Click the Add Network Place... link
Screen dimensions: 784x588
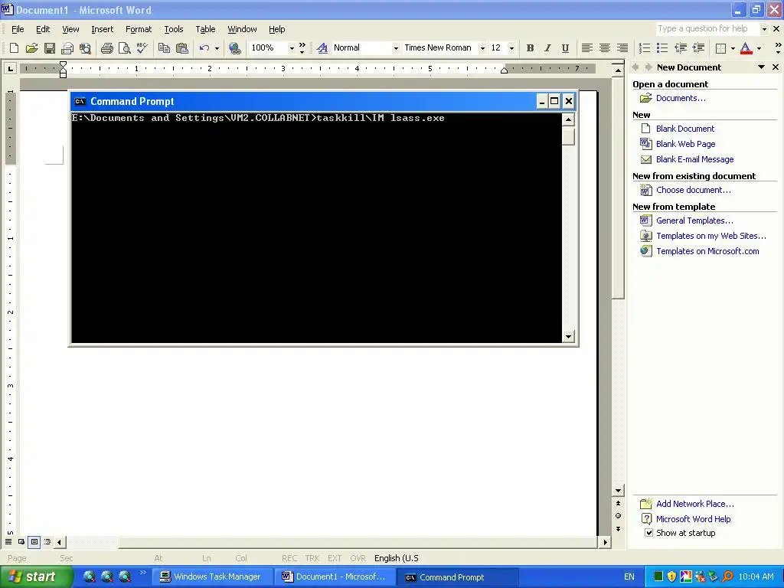click(694, 504)
